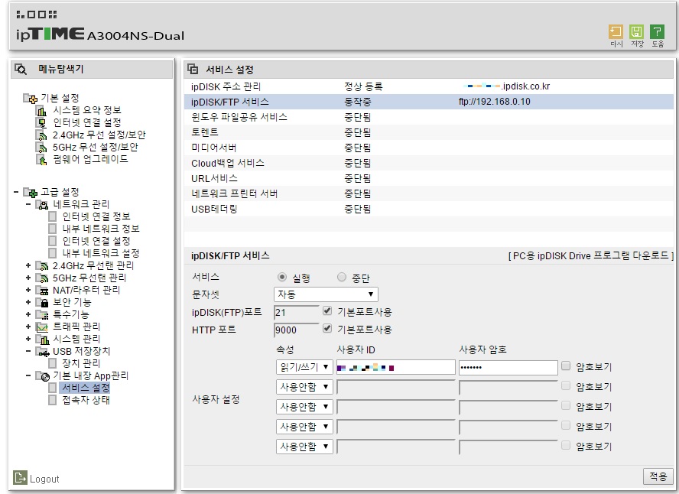Open 시스템 요약 정보 chart icon
679x494 pixels.
[x=41, y=111]
